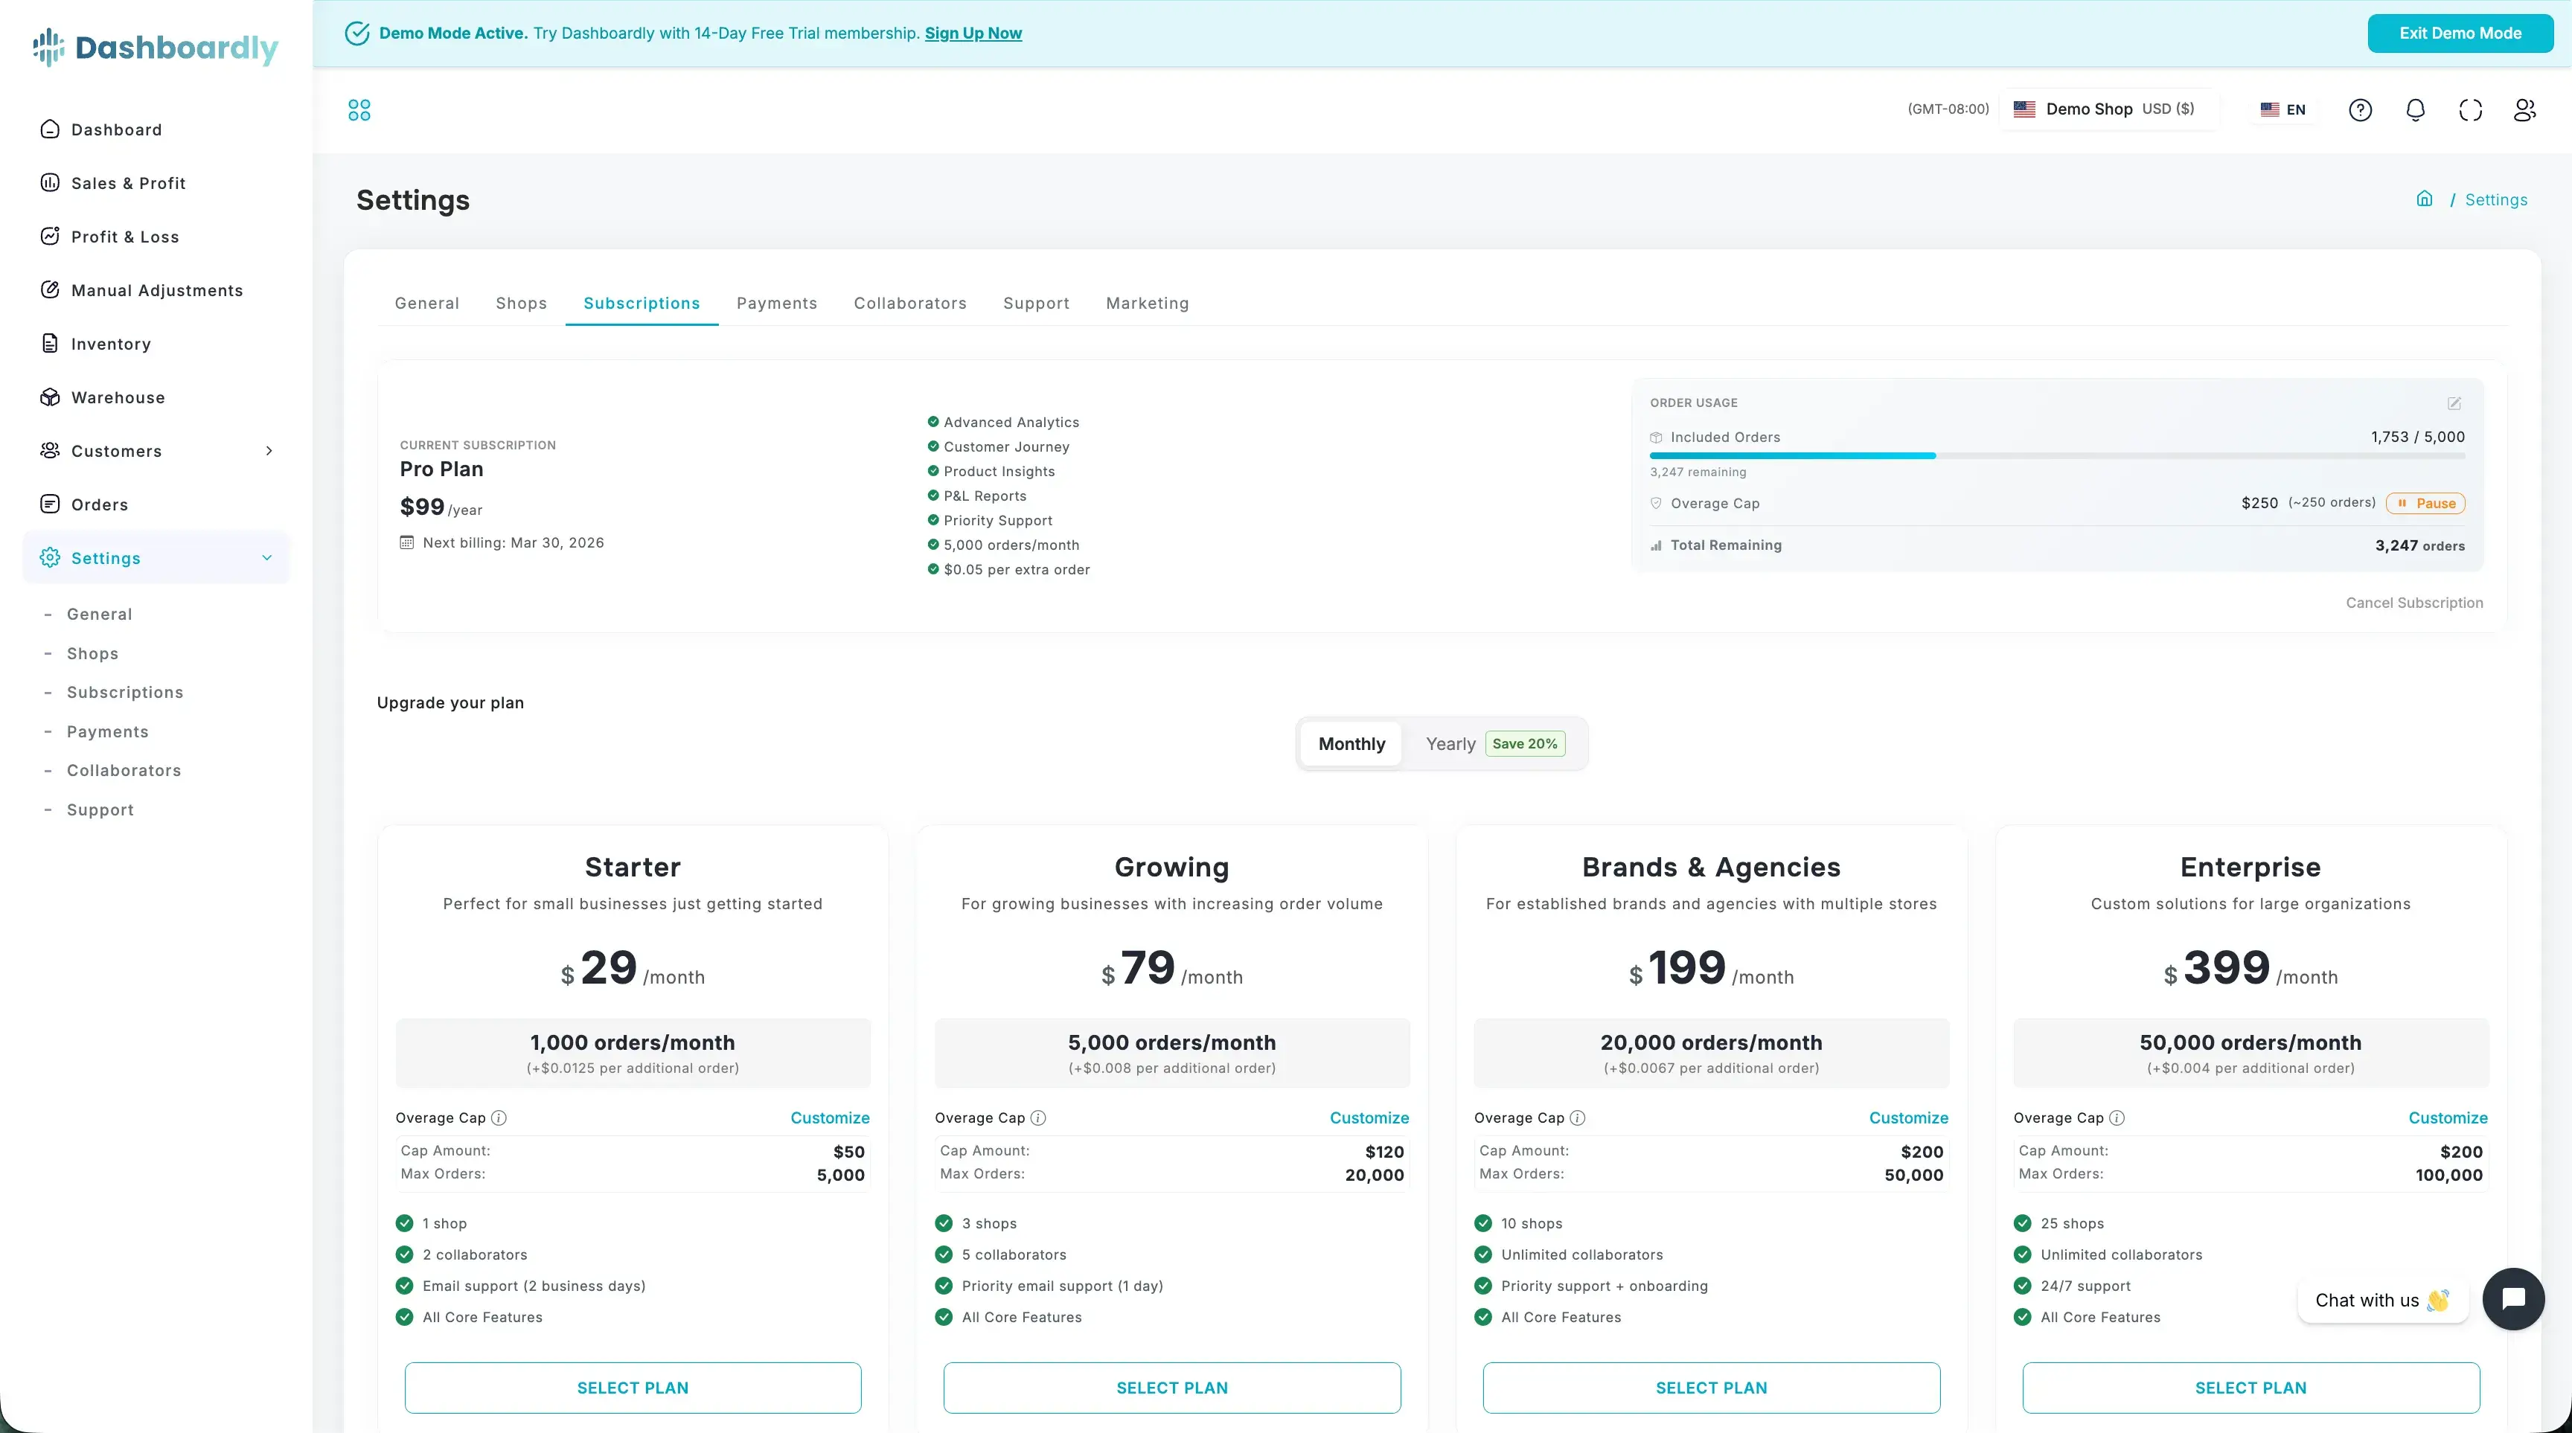This screenshot has width=2572, height=1433.
Task: Switch billing to Monthly
Action: tap(1351, 743)
